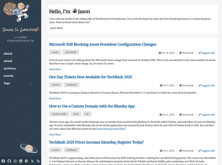Click the Mastodon icon
222x165 pixels.
pyautogui.click(x=26, y=161)
